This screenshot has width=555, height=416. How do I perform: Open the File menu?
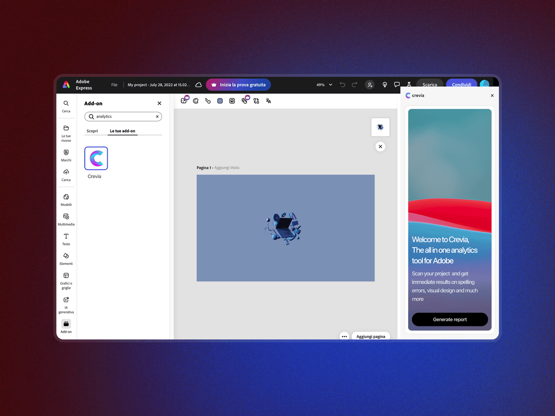pos(114,85)
